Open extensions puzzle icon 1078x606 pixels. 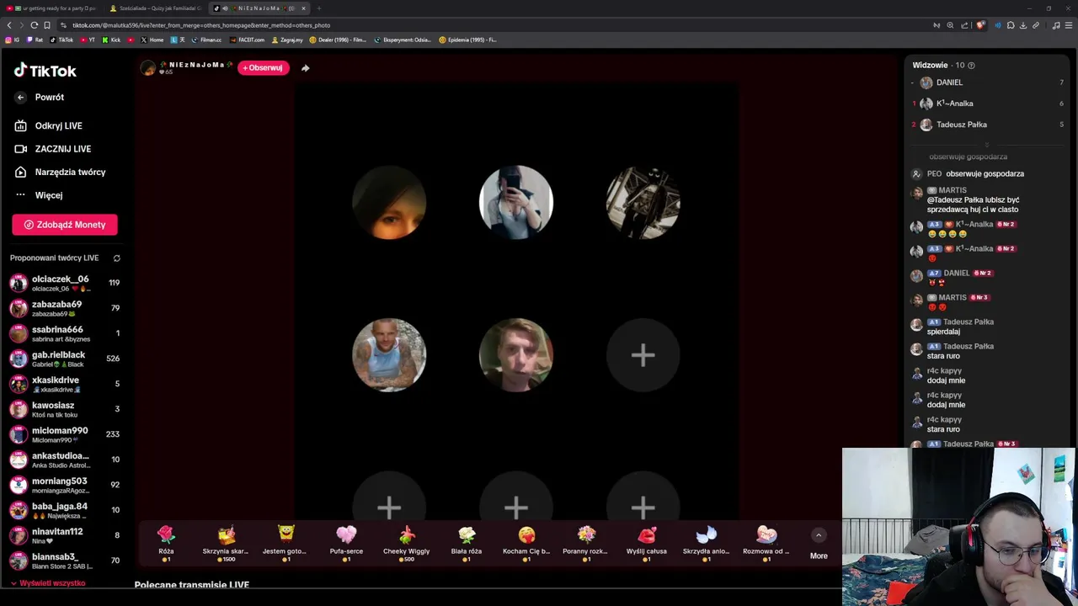[x=1011, y=25]
